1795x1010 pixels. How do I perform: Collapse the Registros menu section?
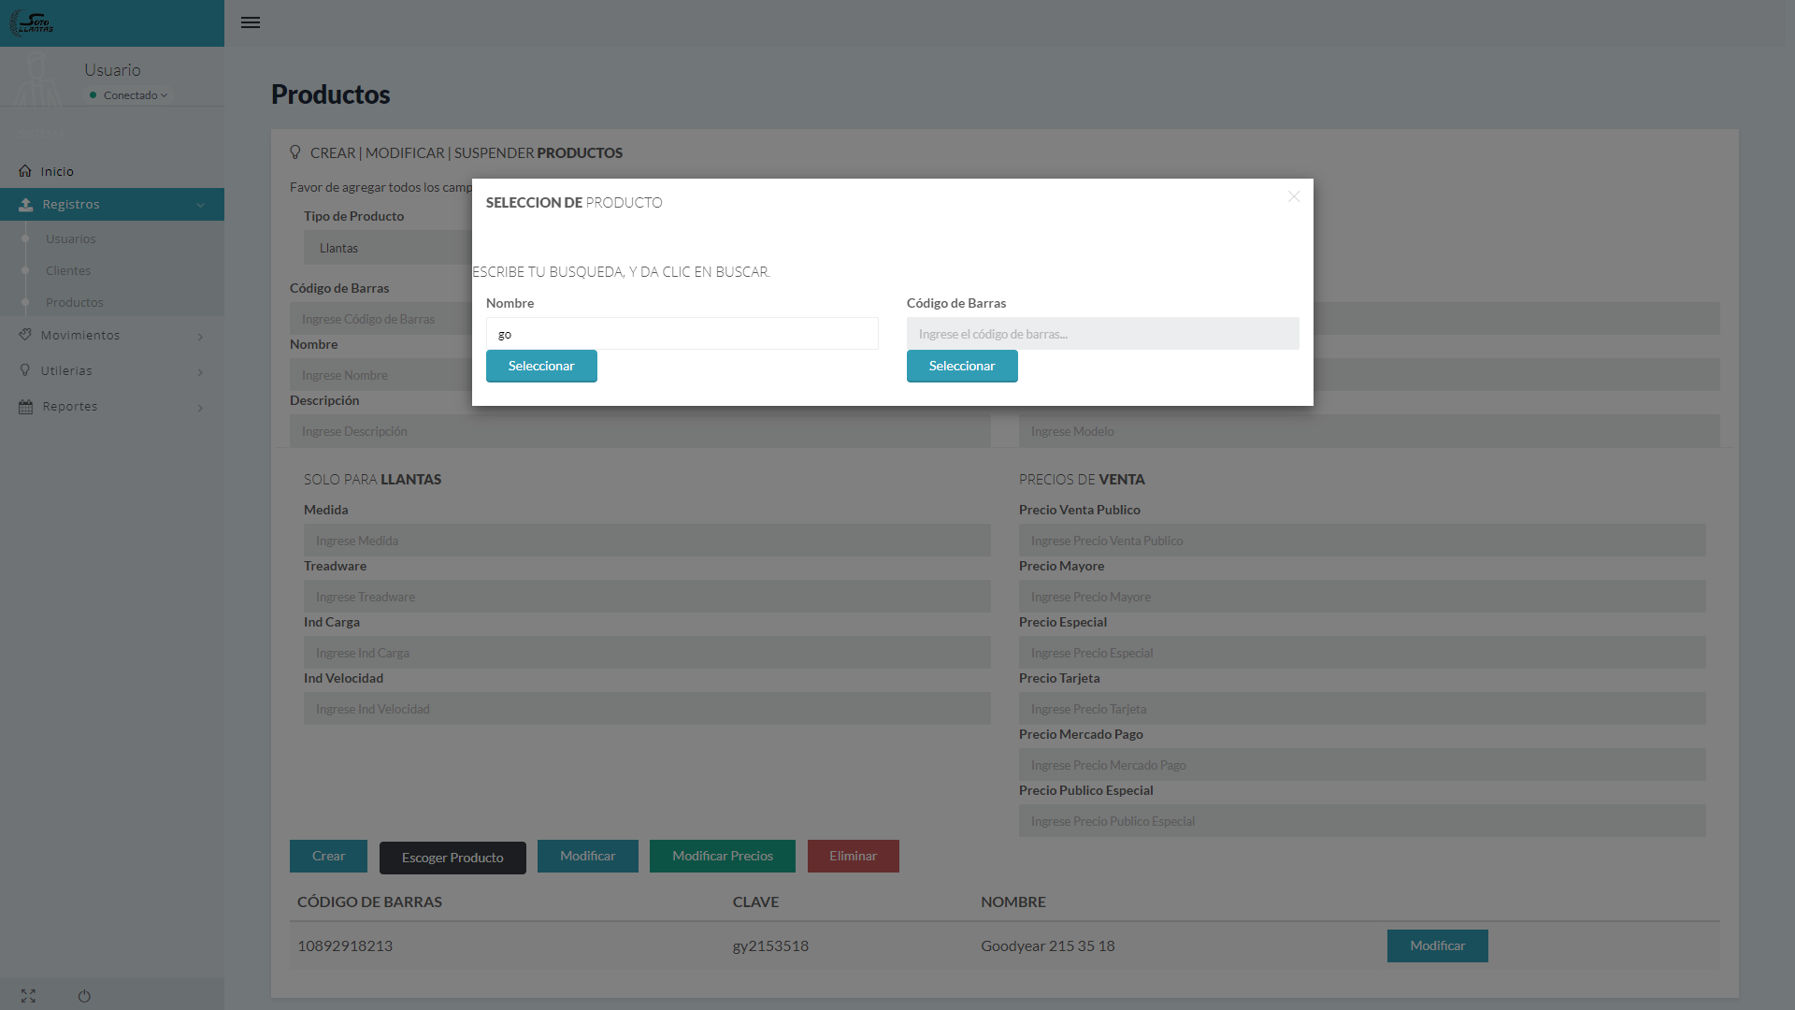[x=200, y=205]
